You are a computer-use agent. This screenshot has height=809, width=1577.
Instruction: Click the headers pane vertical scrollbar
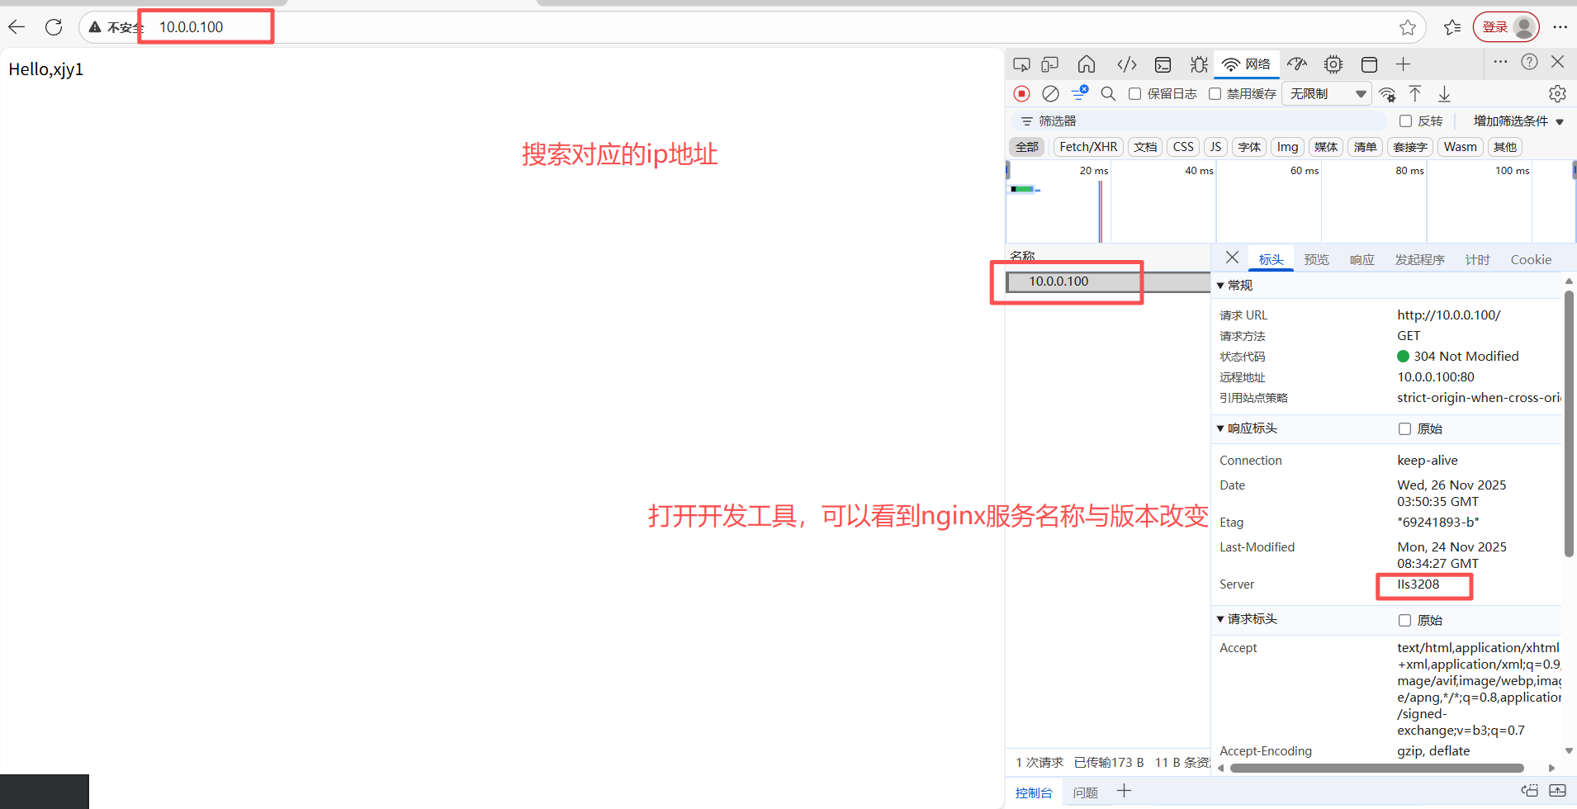tap(1569, 425)
